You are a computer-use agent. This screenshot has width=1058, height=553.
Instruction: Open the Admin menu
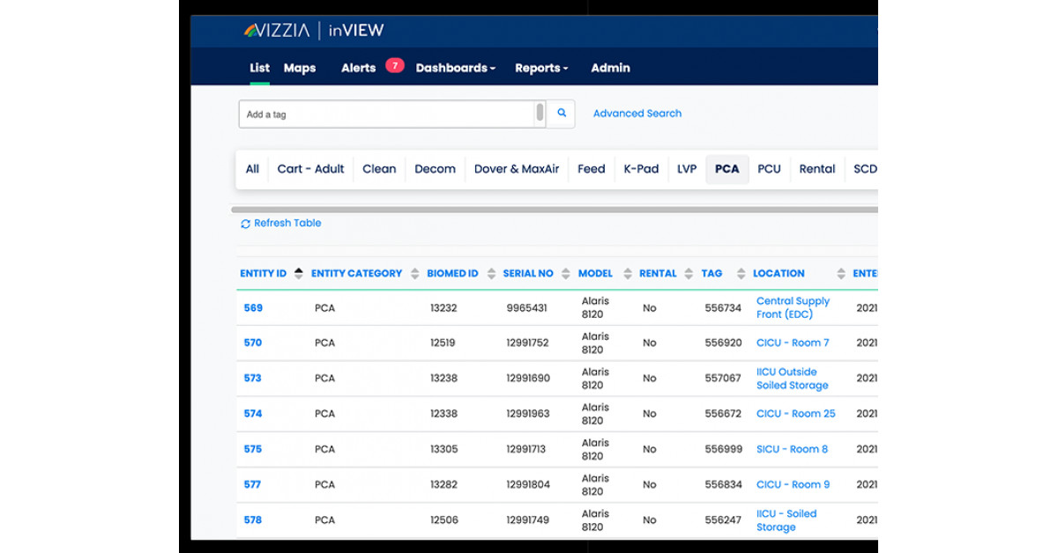[610, 68]
